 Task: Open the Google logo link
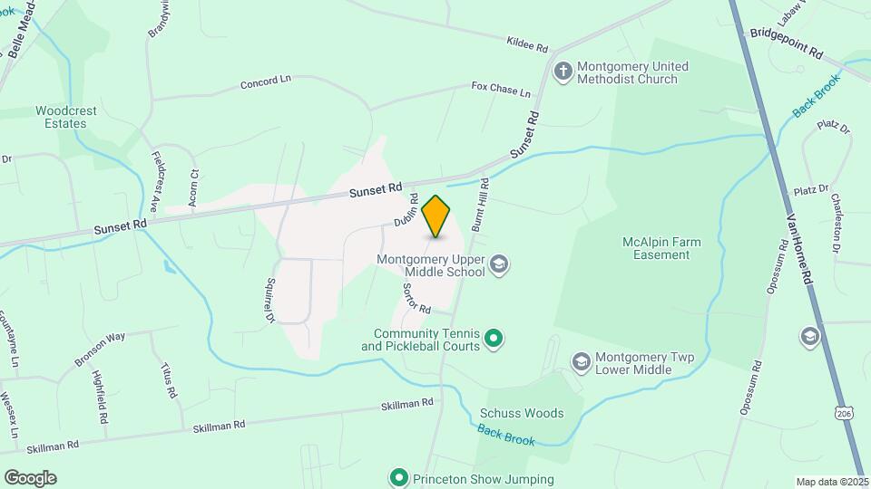tap(31, 478)
